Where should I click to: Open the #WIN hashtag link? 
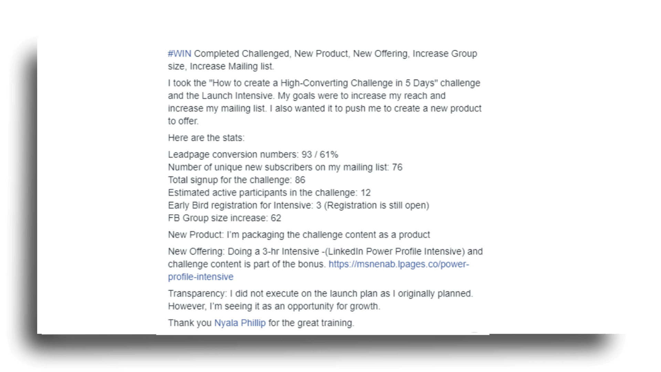[179, 54]
